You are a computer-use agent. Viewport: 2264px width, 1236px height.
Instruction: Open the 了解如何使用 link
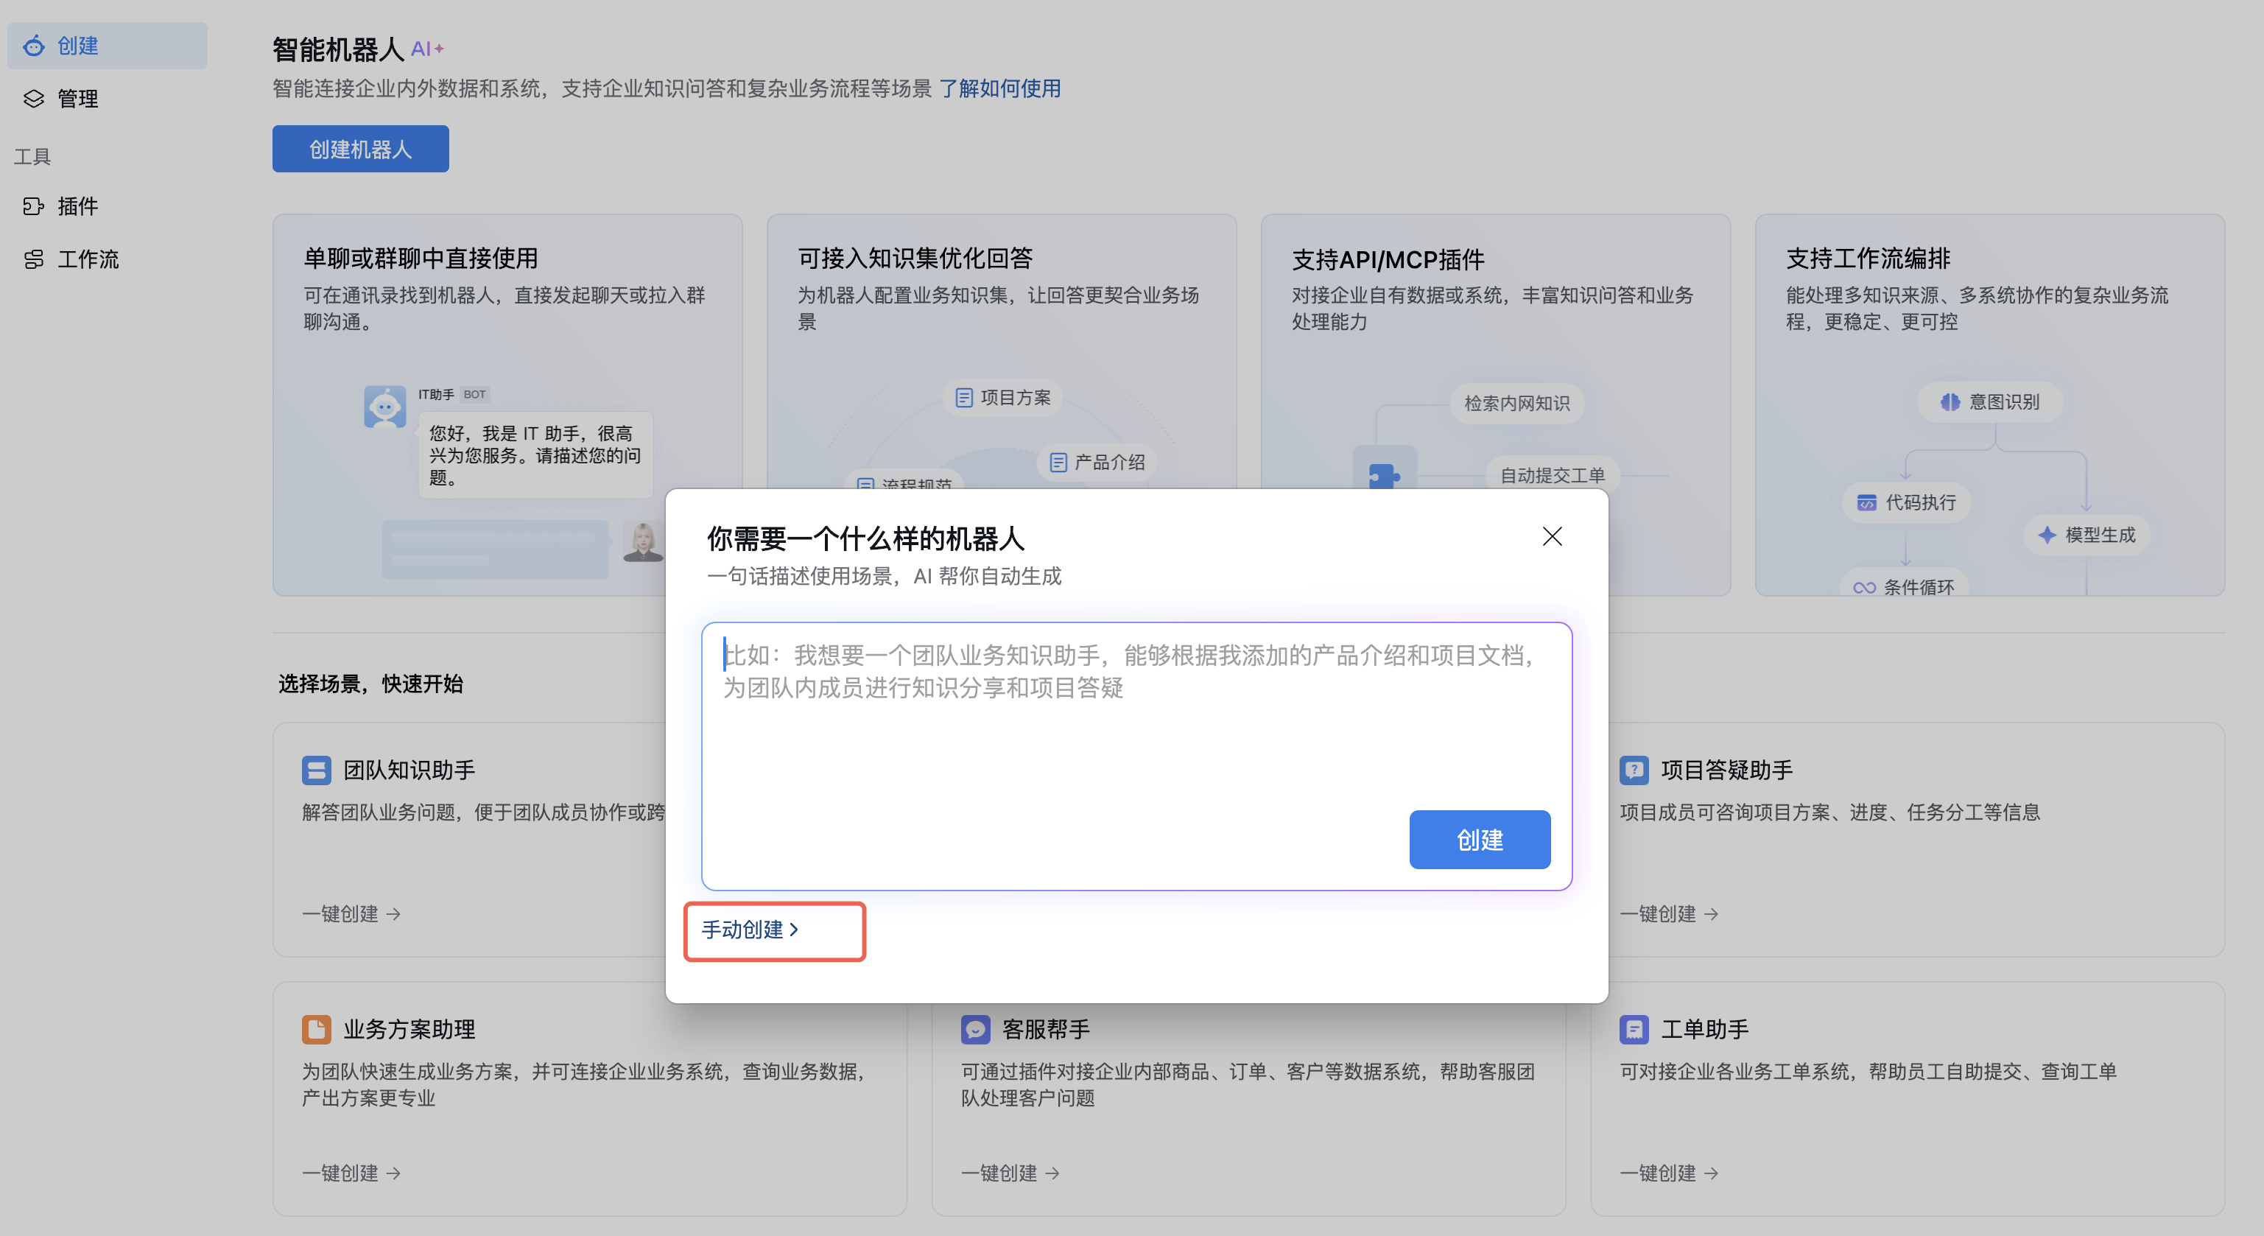pos(999,89)
